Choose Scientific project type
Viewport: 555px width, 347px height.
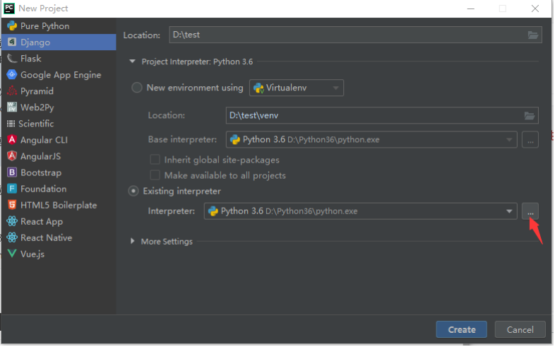[x=59, y=124]
